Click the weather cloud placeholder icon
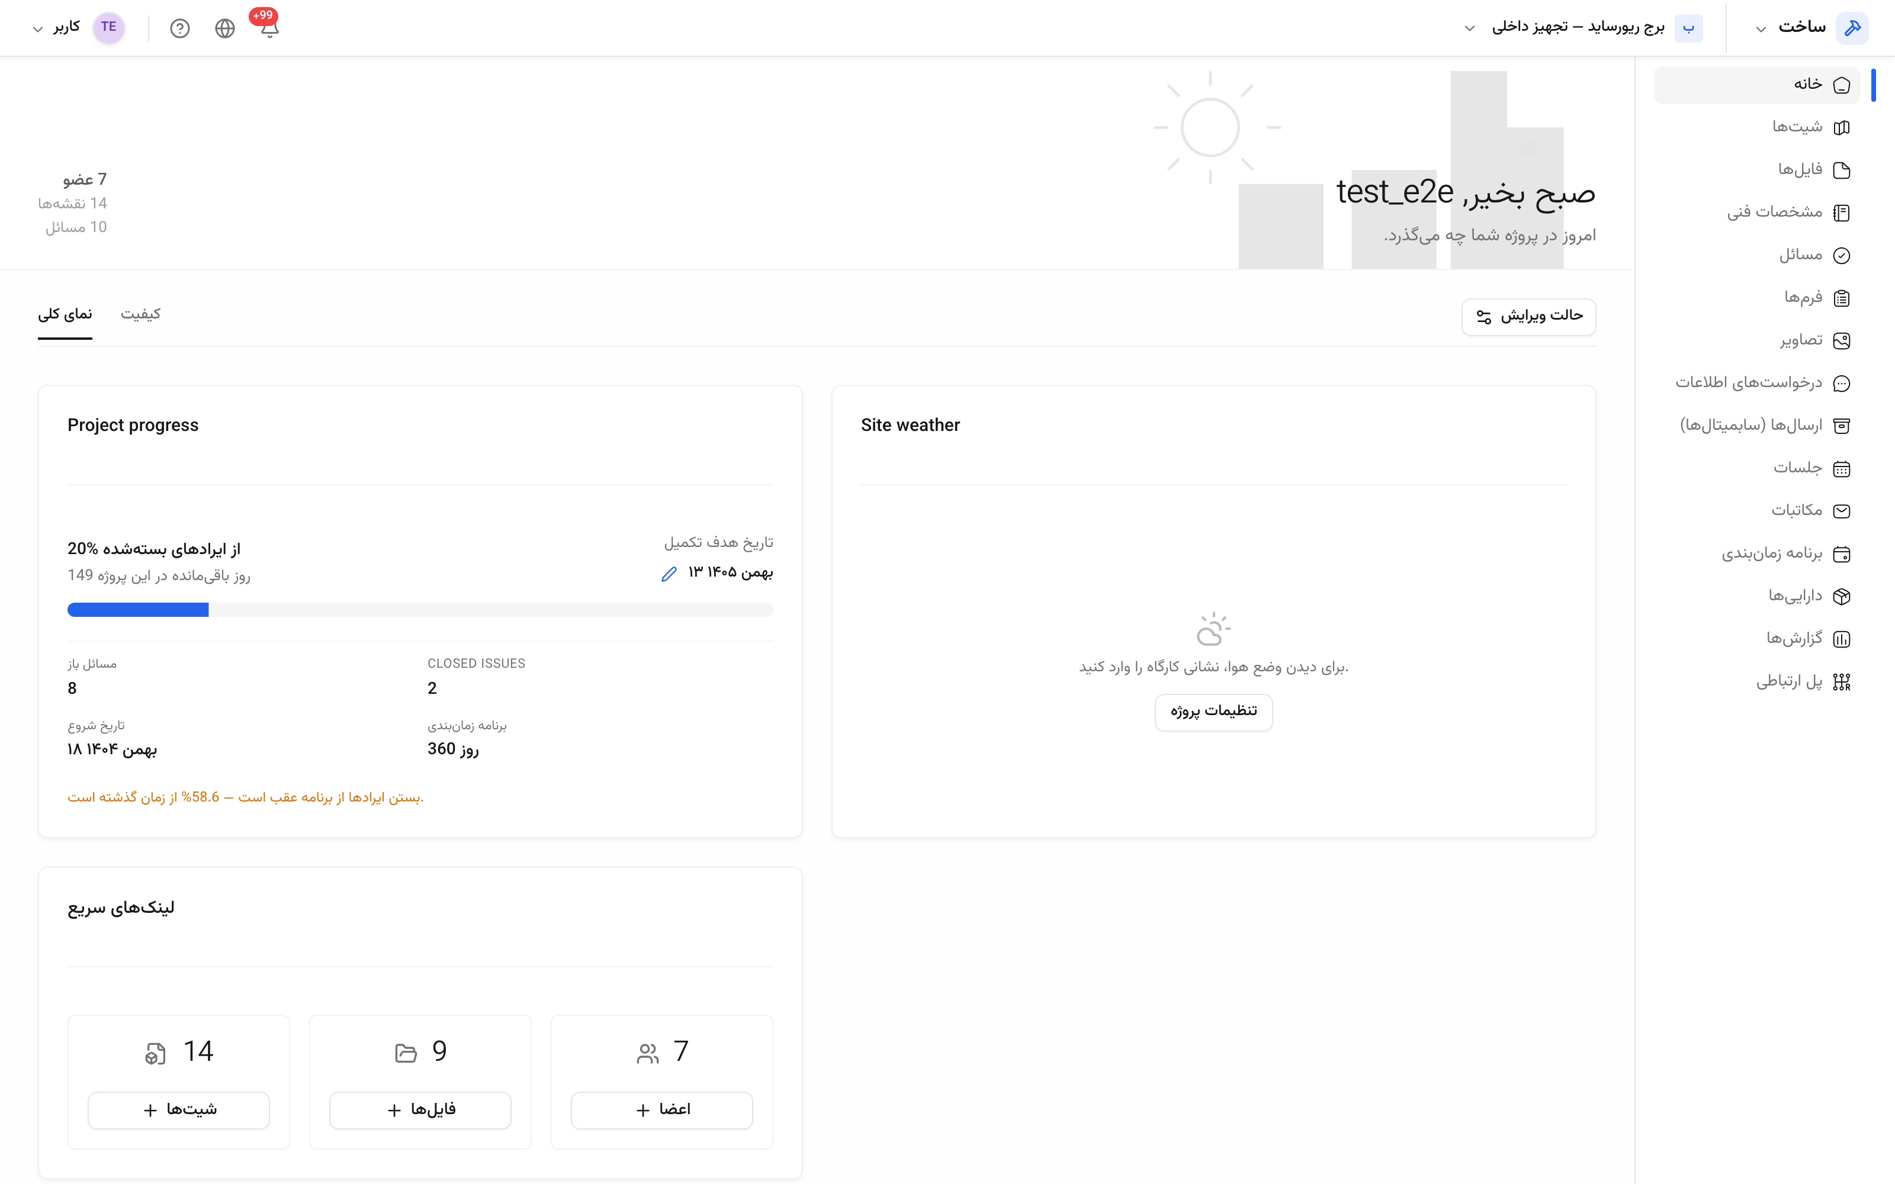 coord(1213,629)
